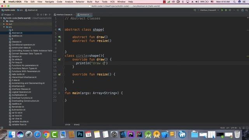Open Google Chrome from the Dock
The image size is (249, 140).
[46, 135]
